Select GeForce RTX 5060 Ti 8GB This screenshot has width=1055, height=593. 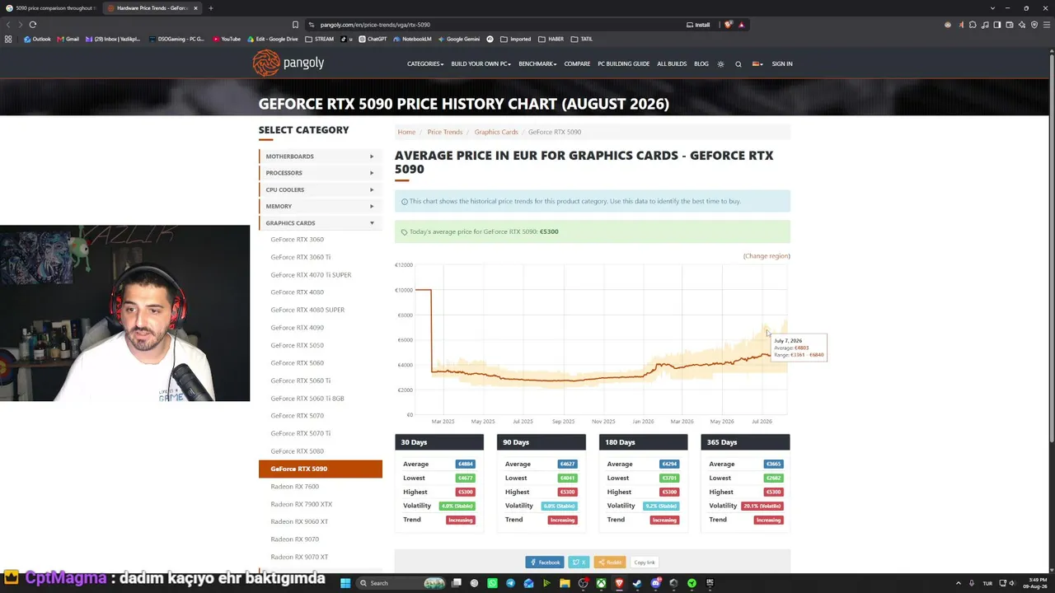click(x=307, y=399)
